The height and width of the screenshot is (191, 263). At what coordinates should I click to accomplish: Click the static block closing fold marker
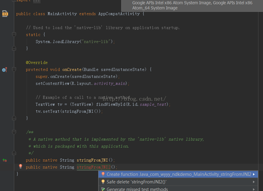[14, 48]
